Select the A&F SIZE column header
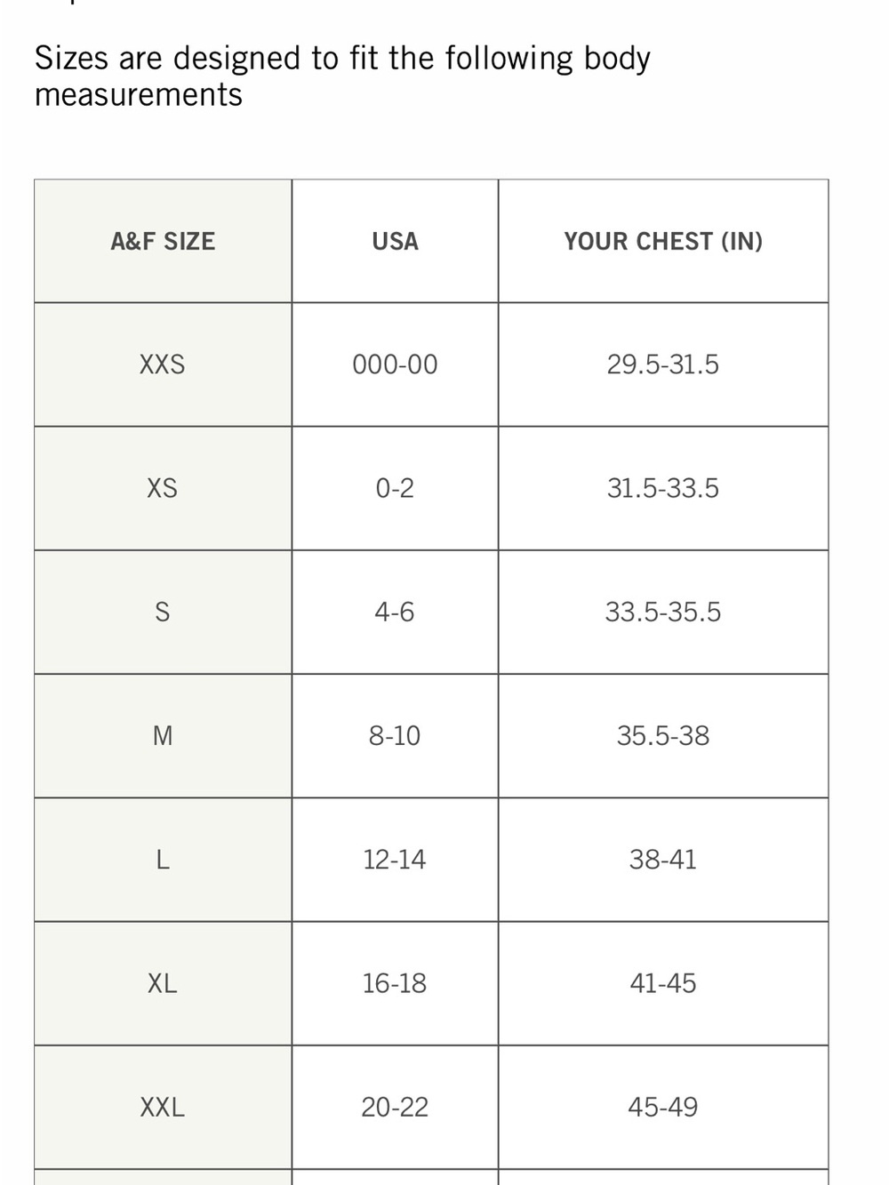The height and width of the screenshot is (1185, 889). (163, 241)
